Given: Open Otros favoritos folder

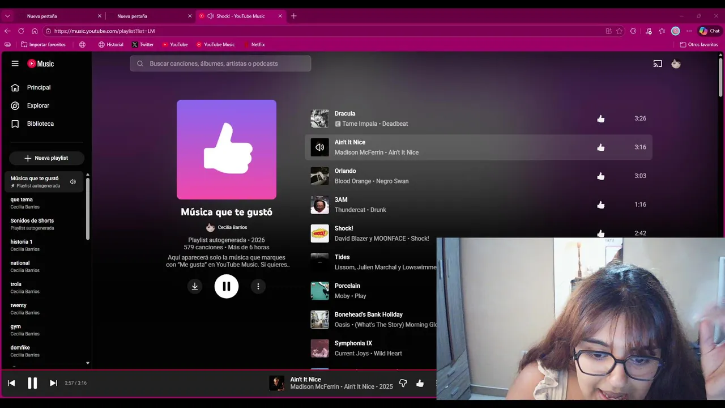Looking at the screenshot, I should click(699, 44).
